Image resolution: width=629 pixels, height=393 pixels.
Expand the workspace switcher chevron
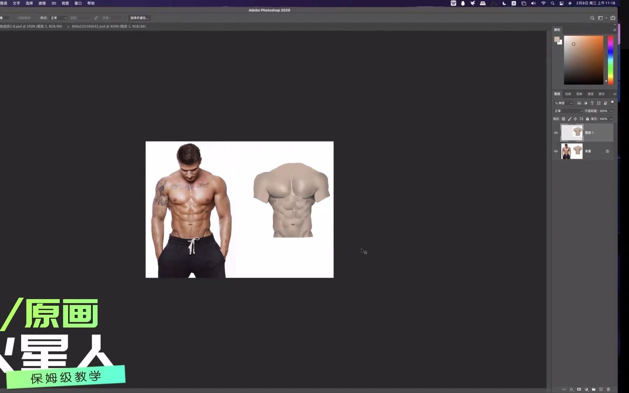(x=606, y=18)
